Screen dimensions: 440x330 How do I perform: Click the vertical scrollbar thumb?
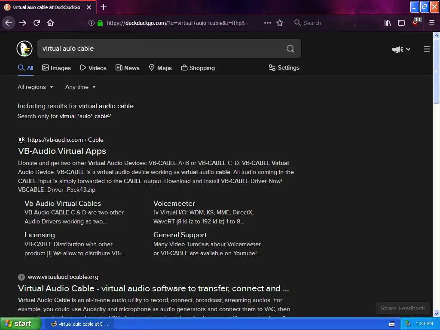pyautogui.click(x=436, y=71)
